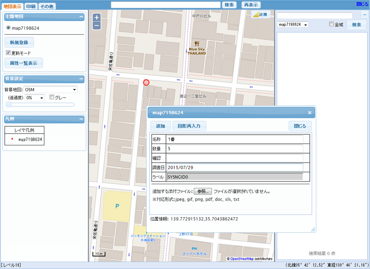Click the 検索結果 0 件 text
Screen dimensions: 370x269
coord(322,253)
